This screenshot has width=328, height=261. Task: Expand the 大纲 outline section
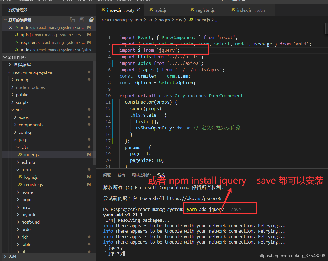5,256
